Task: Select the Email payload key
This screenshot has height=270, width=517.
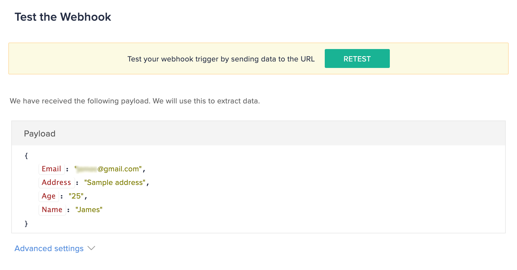Action: tap(51, 169)
